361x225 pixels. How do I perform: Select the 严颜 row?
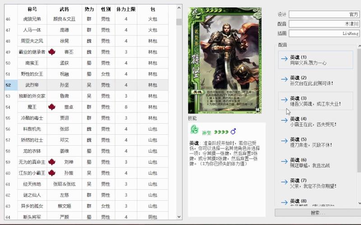click(x=86, y=216)
